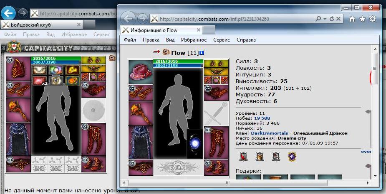Screen dimensions: 386x194
Task: Use the rainbow swirl scroll in Бойцовский клуб window
Action: (x=56, y=70)
